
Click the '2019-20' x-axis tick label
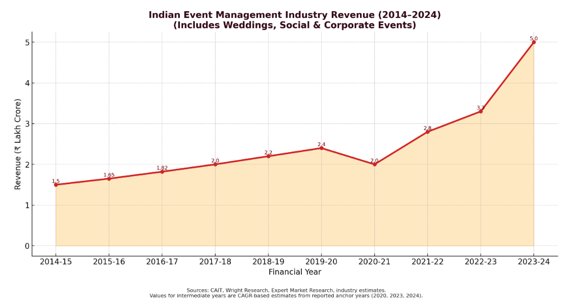pos(321,262)
